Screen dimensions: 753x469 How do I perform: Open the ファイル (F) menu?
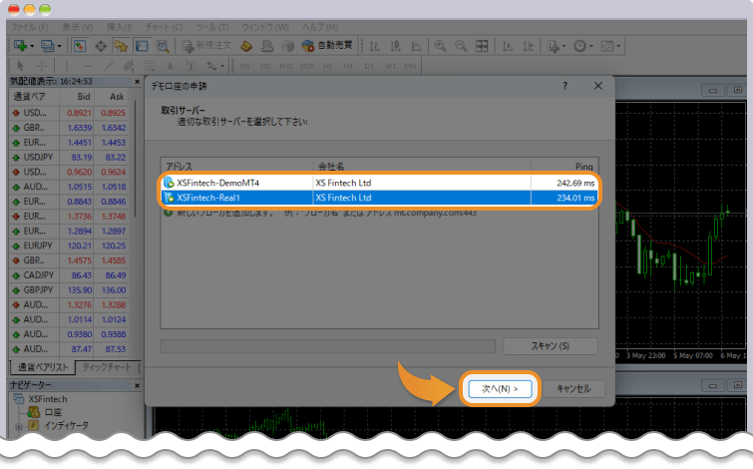(x=30, y=27)
